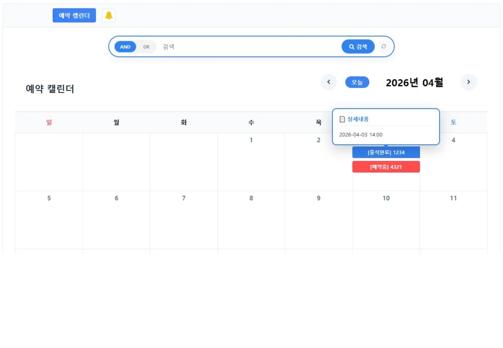Select calendar date 2

[x=318, y=140]
